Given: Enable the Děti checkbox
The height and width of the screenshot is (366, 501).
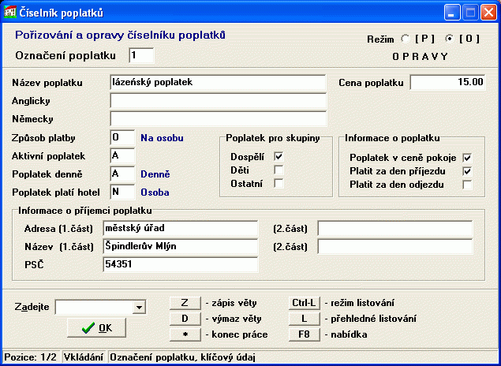Looking at the screenshot, I should (x=279, y=170).
